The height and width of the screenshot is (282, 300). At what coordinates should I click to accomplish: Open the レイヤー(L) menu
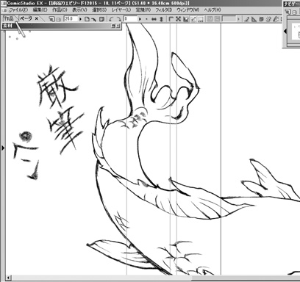point(121,10)
